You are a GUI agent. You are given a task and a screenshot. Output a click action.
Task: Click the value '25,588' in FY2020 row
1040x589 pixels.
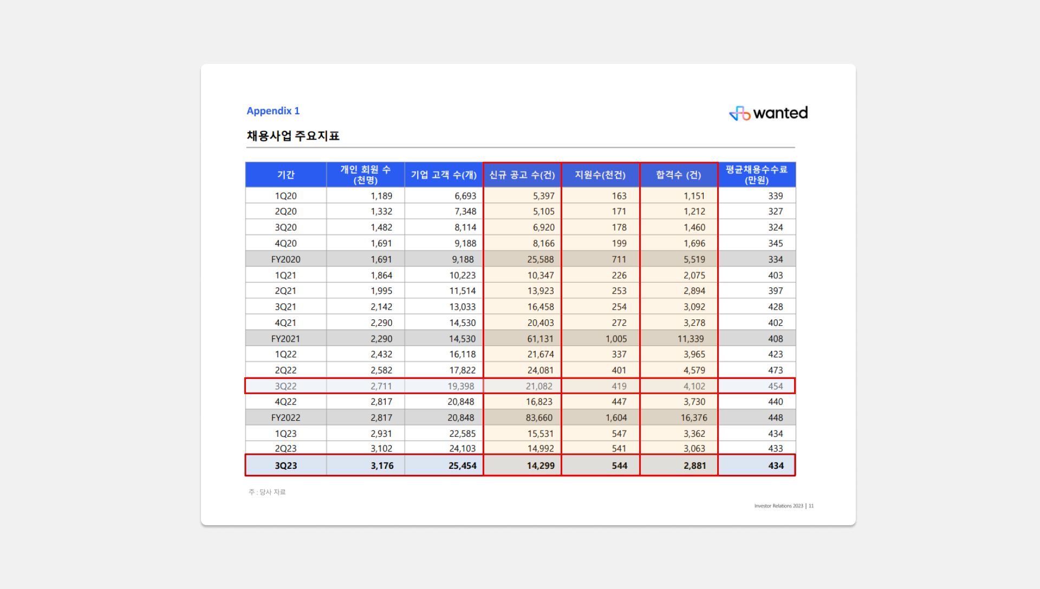(541, 260)
